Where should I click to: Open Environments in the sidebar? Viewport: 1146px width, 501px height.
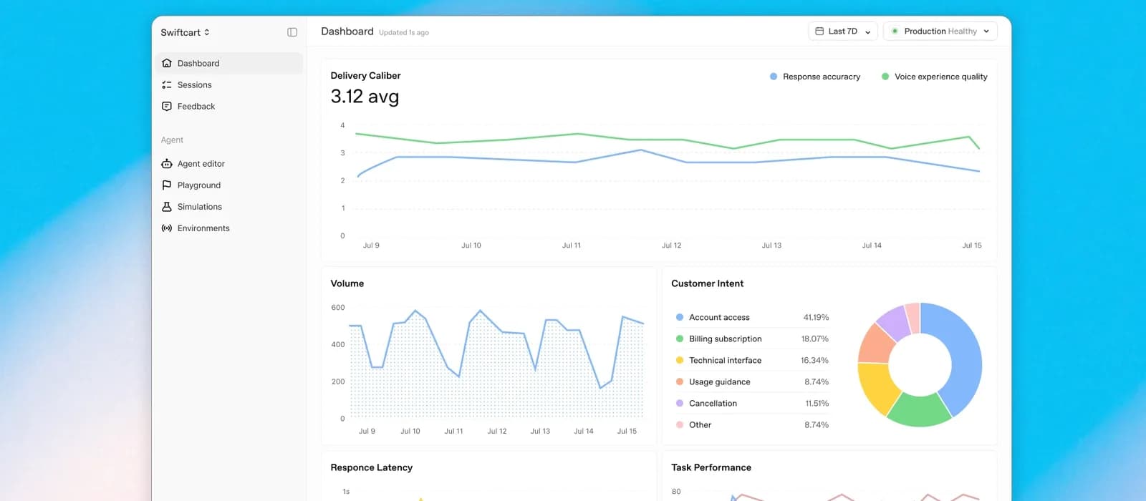click(229, 228)
